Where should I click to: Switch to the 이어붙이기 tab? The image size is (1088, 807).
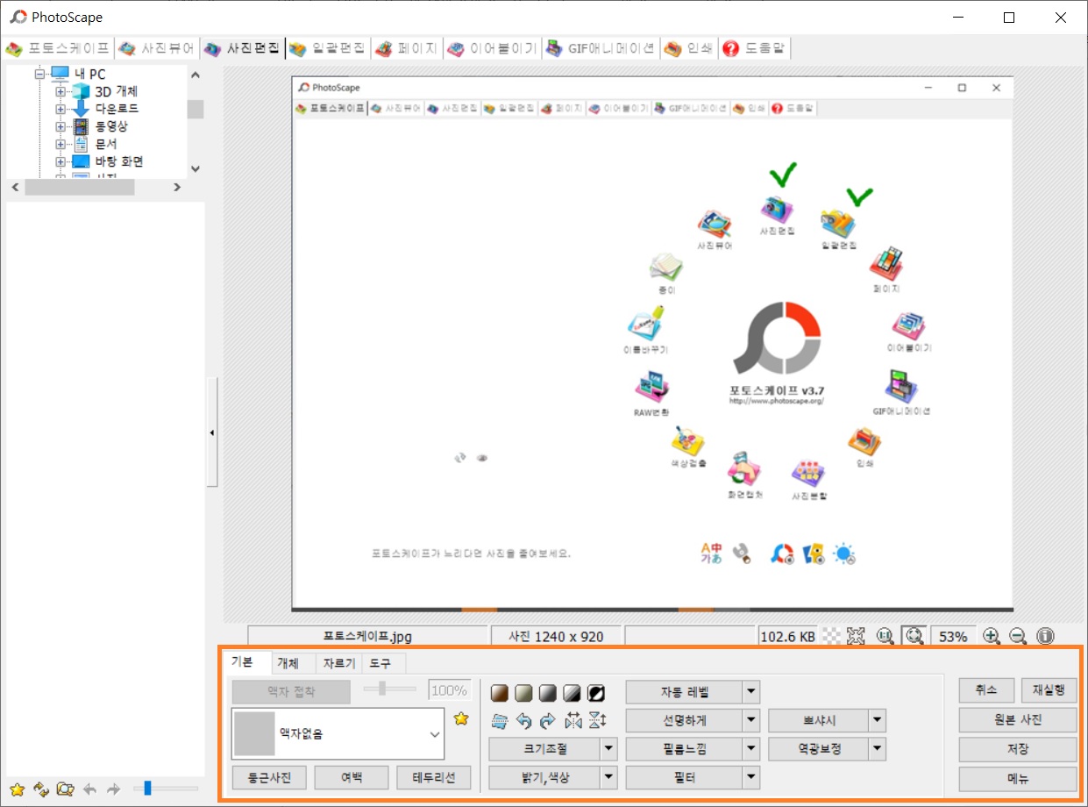pos(492,48)
